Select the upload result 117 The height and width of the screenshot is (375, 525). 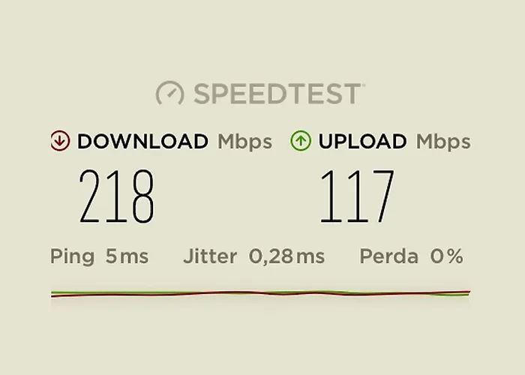(357, 196)
